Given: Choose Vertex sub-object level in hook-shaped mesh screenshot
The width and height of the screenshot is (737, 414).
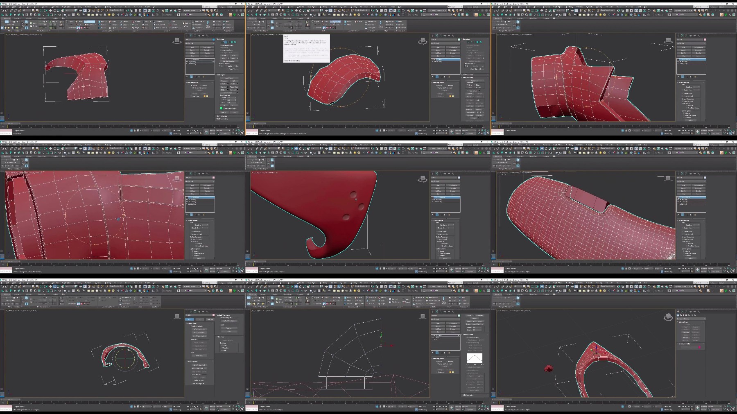Looking at the screenshot, I should pyautogui.click(x=223, y=42).
